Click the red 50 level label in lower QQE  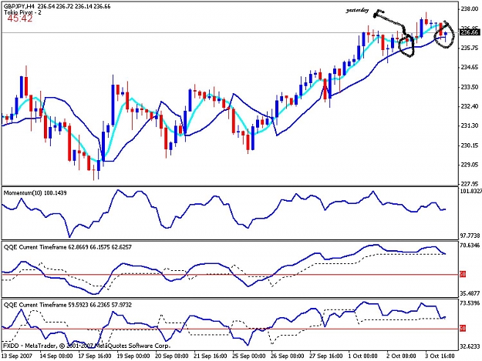(463, 329)
